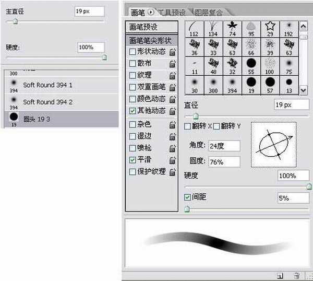Click lock icon next to 形状动态
Screen dimensions: 313x281
pyautogui.click(x=172, y=52)
